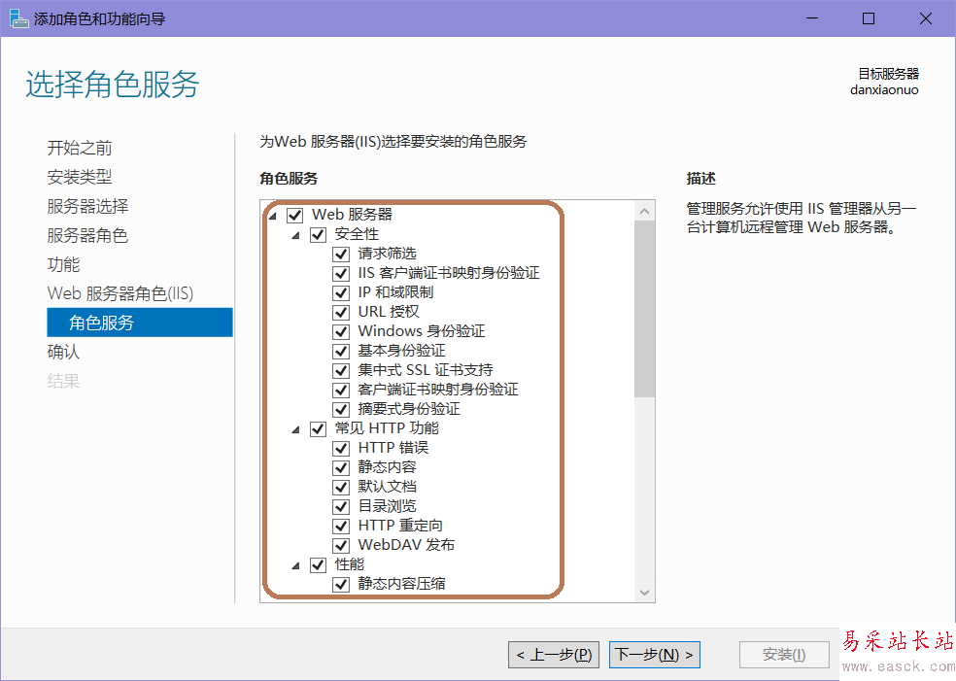This screenshot has height=681, width=956.
Task: Uncheck the Web 服务器 checkbox
Action: coord(295,216)
